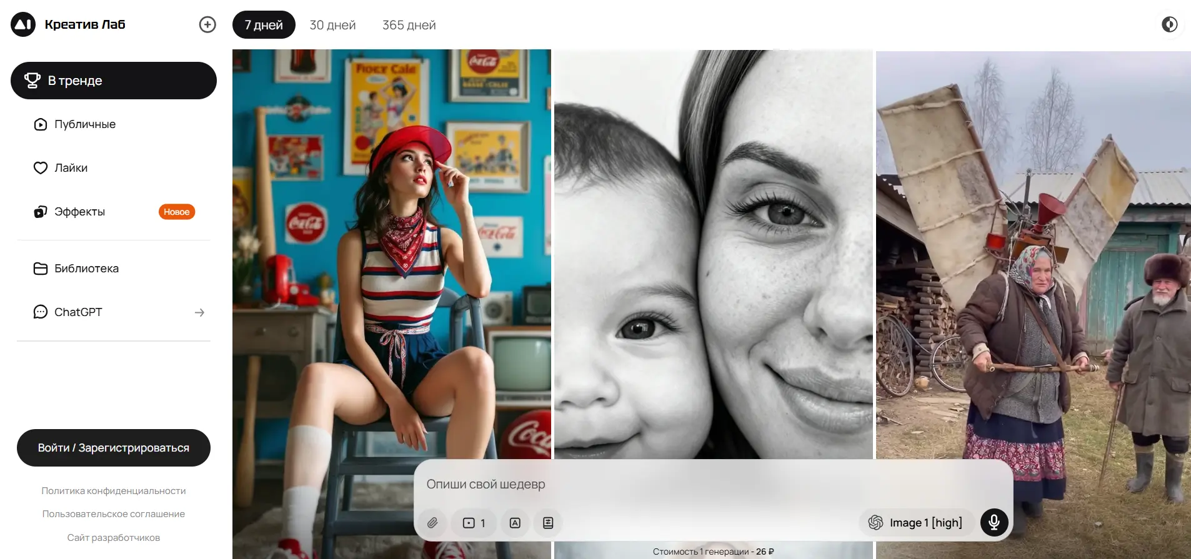Click the plus icon beside Креатив Лаб
This screenshot has height=559, width=1191.
[207, 24]
